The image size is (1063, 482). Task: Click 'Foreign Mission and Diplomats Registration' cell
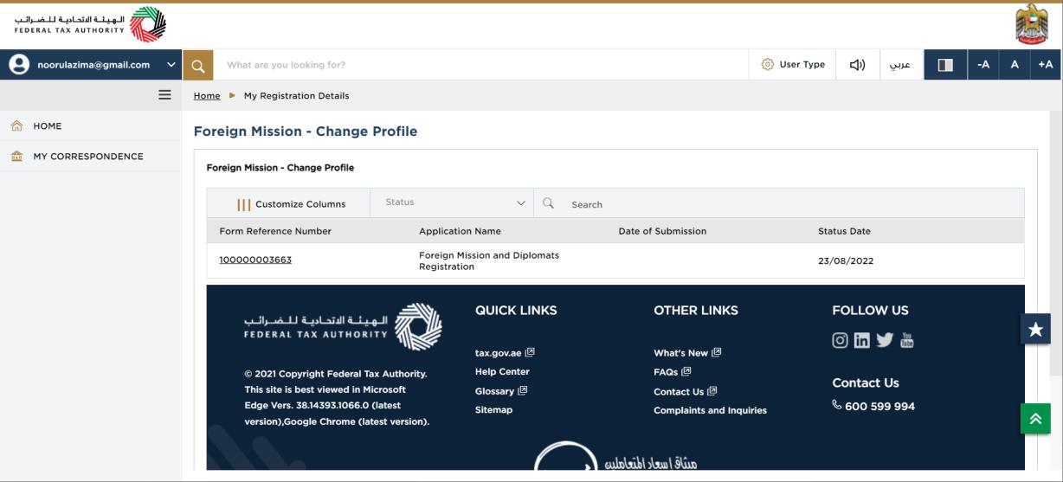pos(489,260)
